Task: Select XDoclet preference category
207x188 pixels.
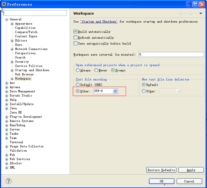Action: (x=16, y=163)
